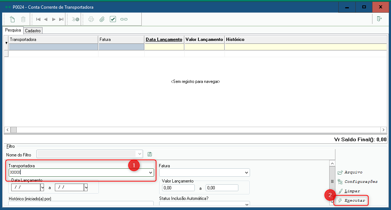Click the Executar button
Image resolution: width=391 pixels, height=210 pixels.
(351, 201)
